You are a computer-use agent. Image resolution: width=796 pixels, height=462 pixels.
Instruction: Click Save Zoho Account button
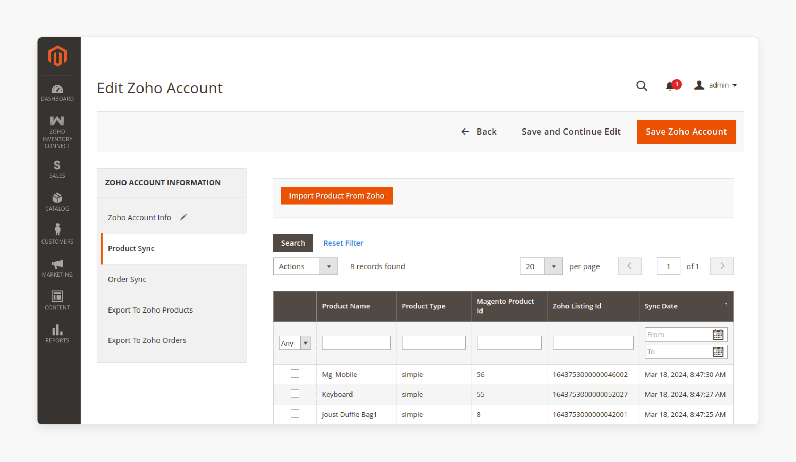tap(686, 132)
